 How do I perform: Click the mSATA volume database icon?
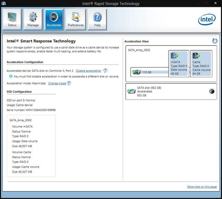point(174,56)
